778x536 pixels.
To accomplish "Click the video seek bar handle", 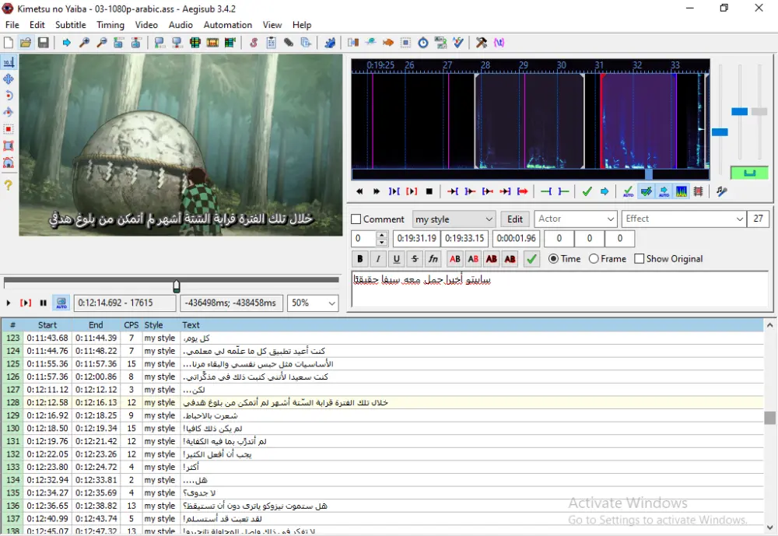I will tap(176, 286).
